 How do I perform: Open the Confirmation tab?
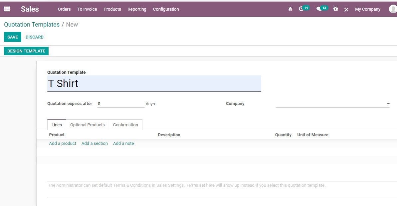(125, 125)
